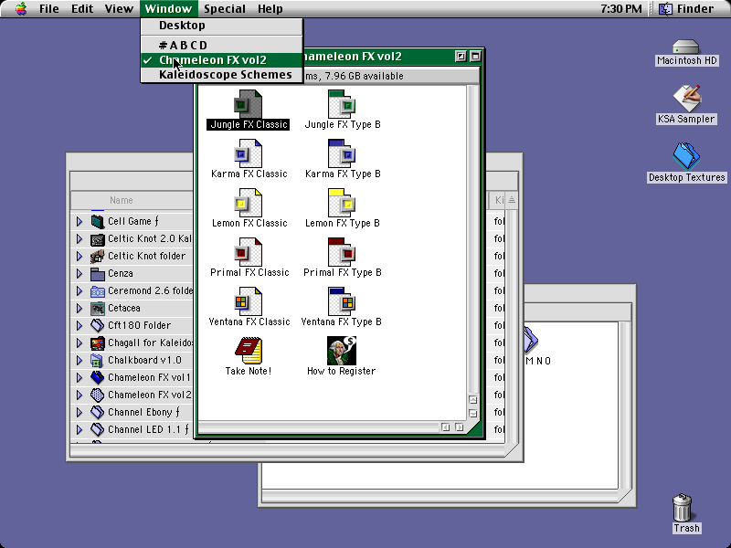
Task: Select the Jungle FX Type B icon
Action: click(x=342, y=104)
